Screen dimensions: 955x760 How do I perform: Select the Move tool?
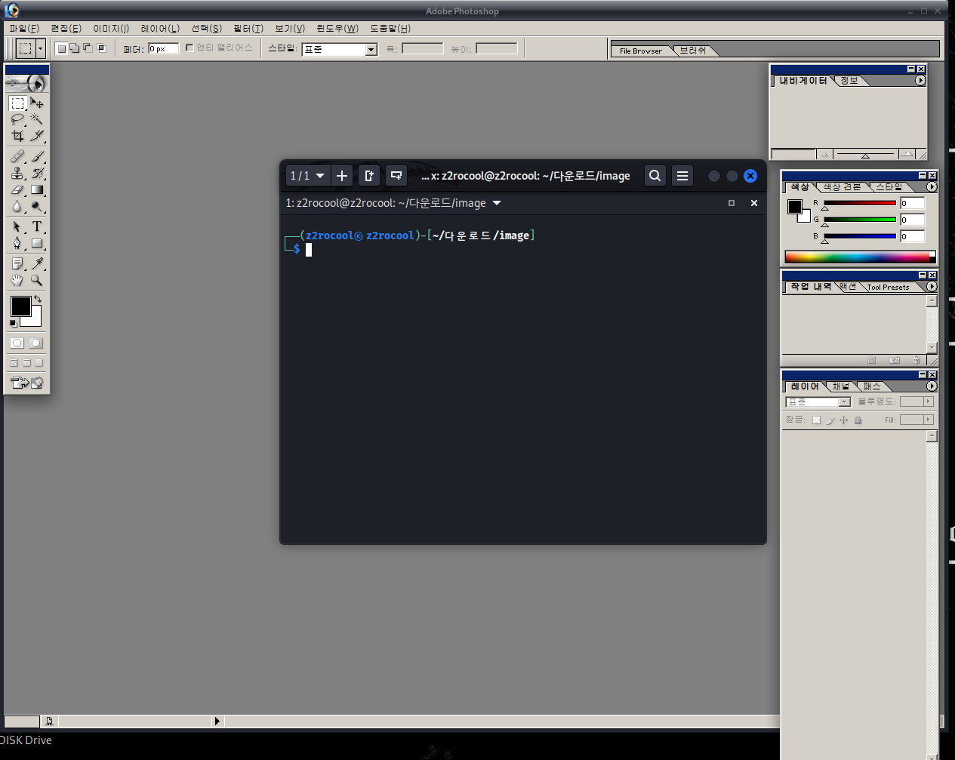36,103
